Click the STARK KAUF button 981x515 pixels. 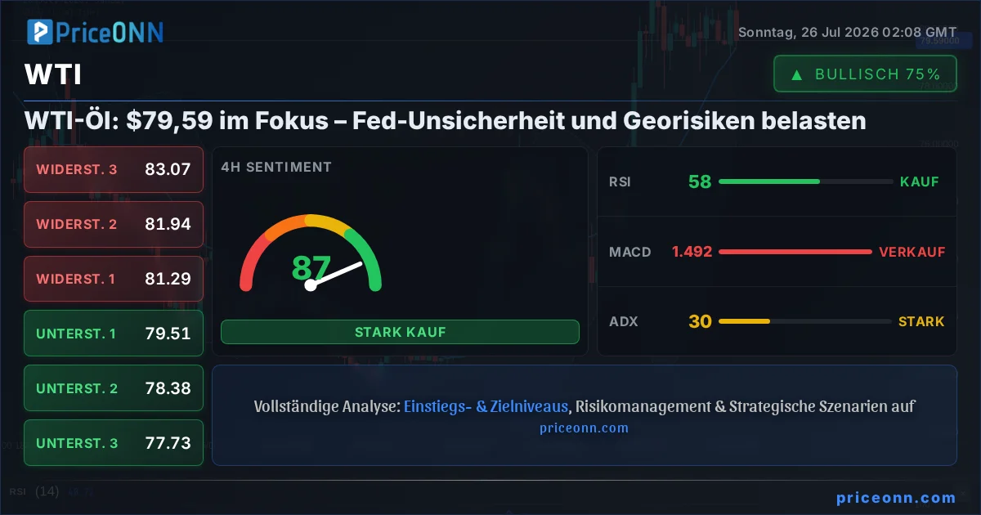(x=400, y=332)
